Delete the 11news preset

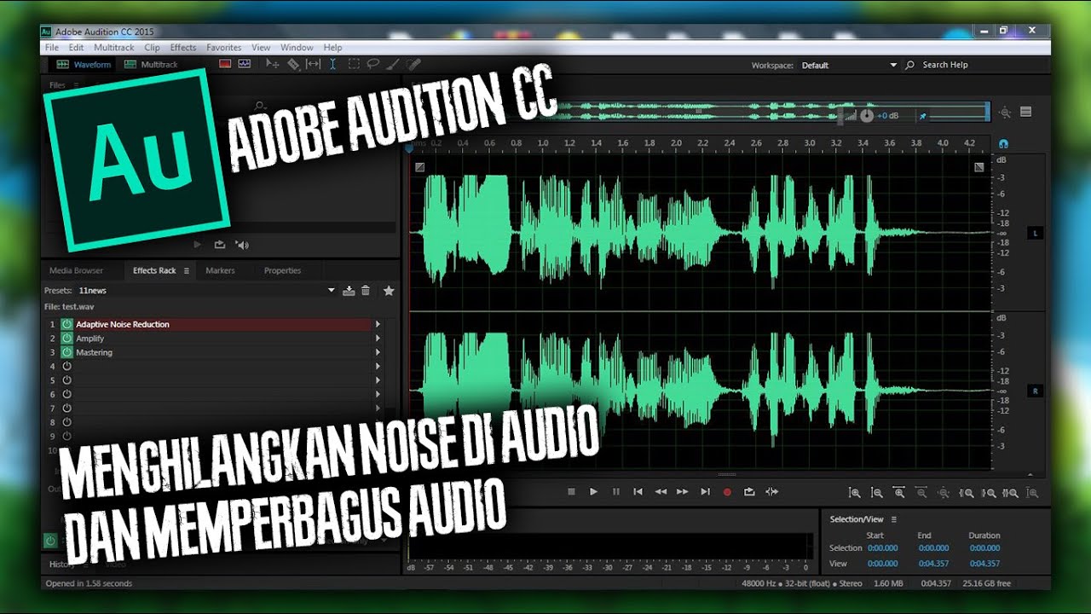pyautogui.click(x=366, y=291)
